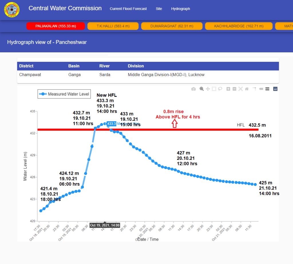Screen dimensions: 293x264
Task: Click the DUMARIAGHAT (62.31 m) station button
Action: pos(172,26)
